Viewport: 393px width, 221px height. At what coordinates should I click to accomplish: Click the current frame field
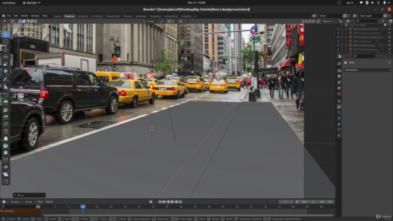click(x=286, y=202)
